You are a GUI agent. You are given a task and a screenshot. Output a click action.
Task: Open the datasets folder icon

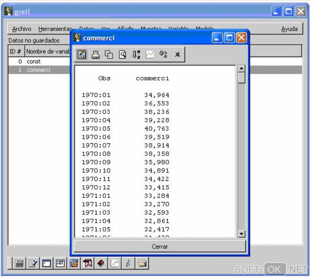pos(142,264)
